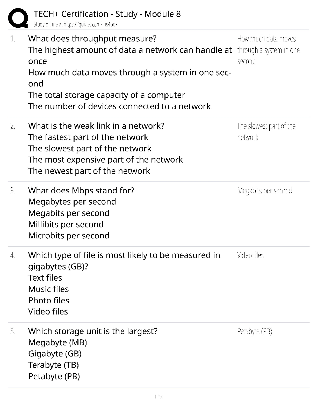Choose option 'Photo files'
This screenshot has height=410, width=317.
[49, 301]
